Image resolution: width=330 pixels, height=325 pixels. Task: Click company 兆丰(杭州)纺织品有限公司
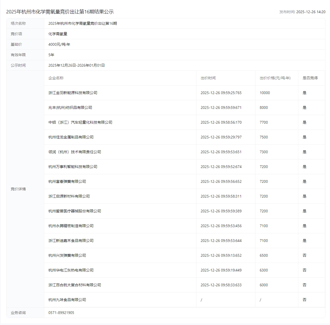70,108
